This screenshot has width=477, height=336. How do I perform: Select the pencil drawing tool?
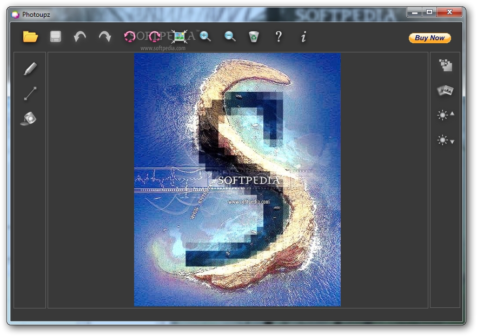(x=30, y=69)
